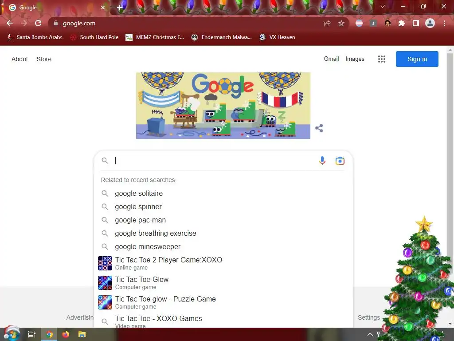Open the MEMZ Christmas bookmark

[155, 37]
